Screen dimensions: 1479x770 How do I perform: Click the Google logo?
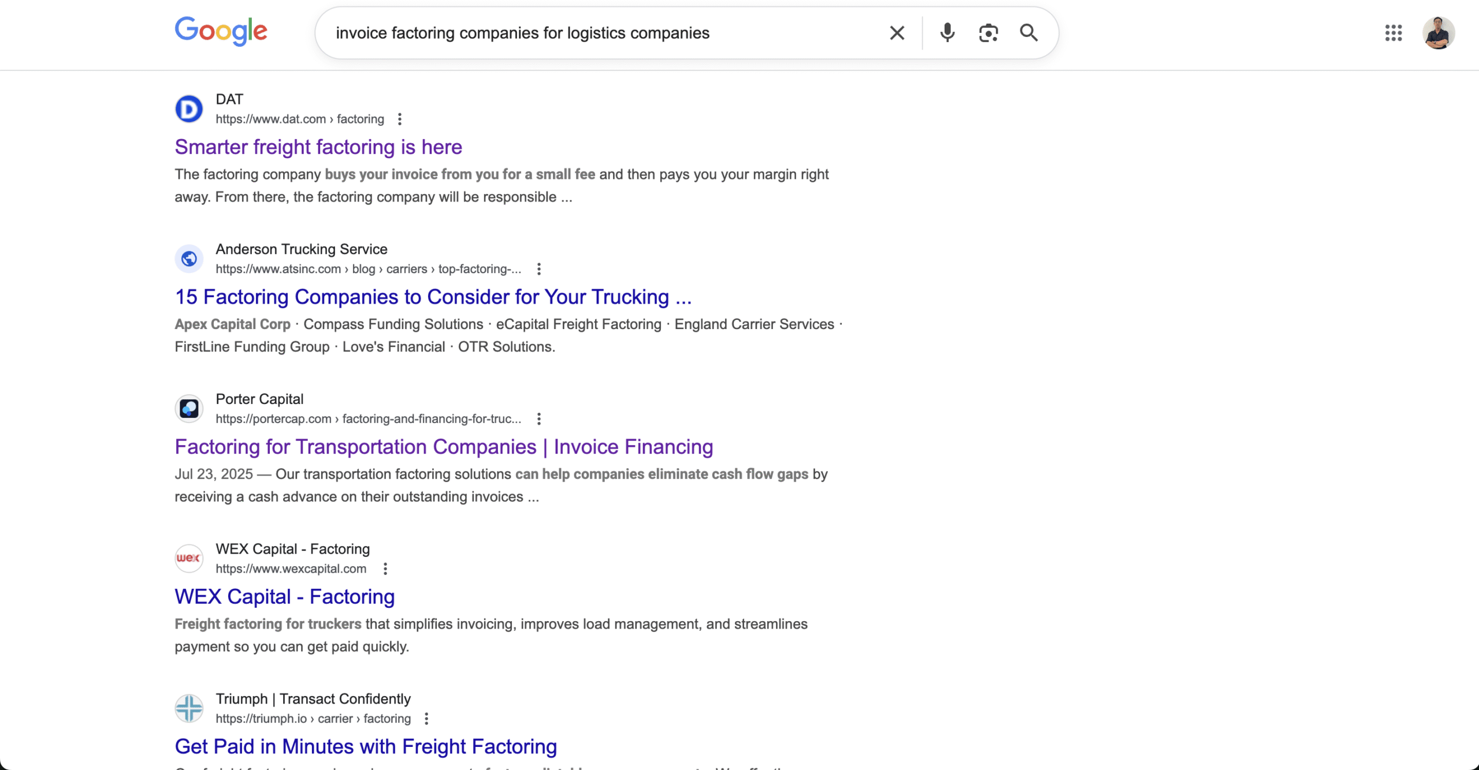pos(221,31)
